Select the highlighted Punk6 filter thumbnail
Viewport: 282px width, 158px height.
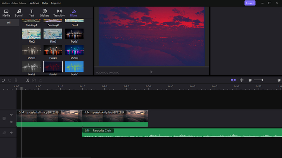[x=53, y=66]
